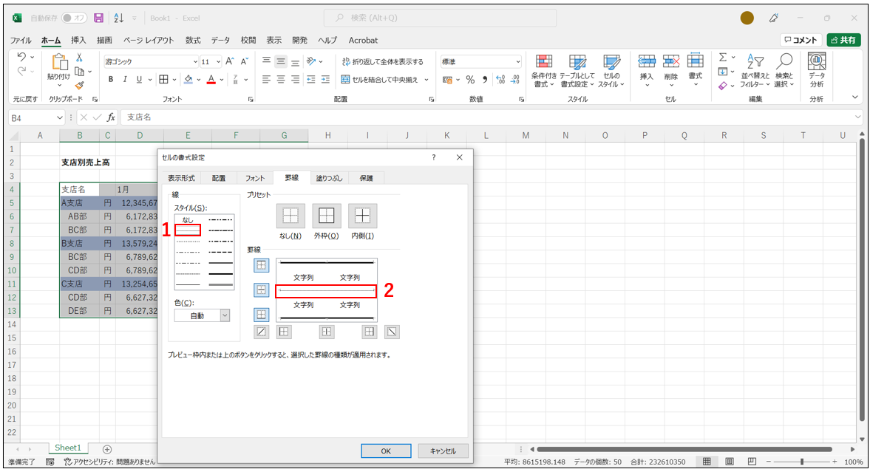This screenshot has width=870, height=469.
Task: Click the Decrease Decimal icon
Action: (515, 80)
